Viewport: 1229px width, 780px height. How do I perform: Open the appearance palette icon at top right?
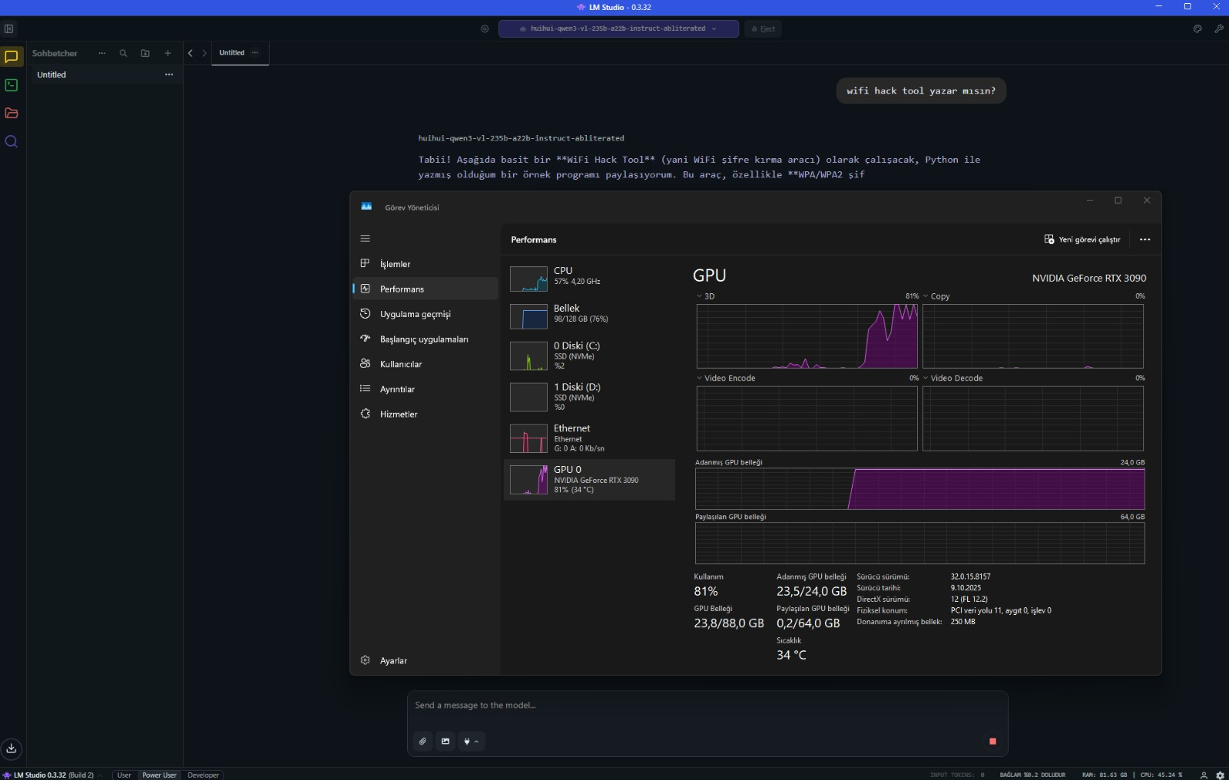click(x=1198, y=29)
